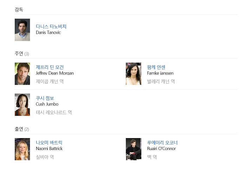Click the role text 데시 레오나르드 역
246x169 pixels.
click(54, 112)
